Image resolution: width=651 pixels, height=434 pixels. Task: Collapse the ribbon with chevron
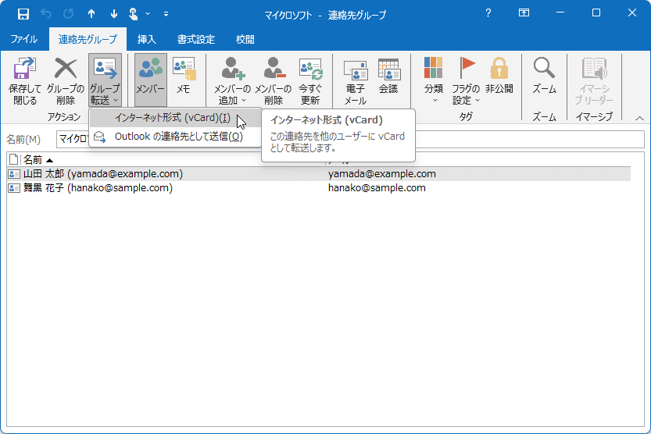tap(639, 118)
